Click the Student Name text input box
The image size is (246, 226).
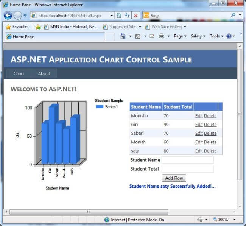(x=188, y=160)
